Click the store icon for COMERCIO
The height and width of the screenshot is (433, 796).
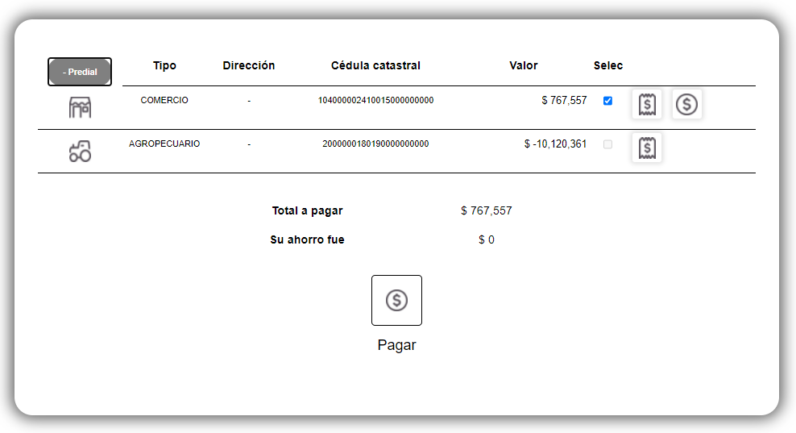[x=80, y=108]
